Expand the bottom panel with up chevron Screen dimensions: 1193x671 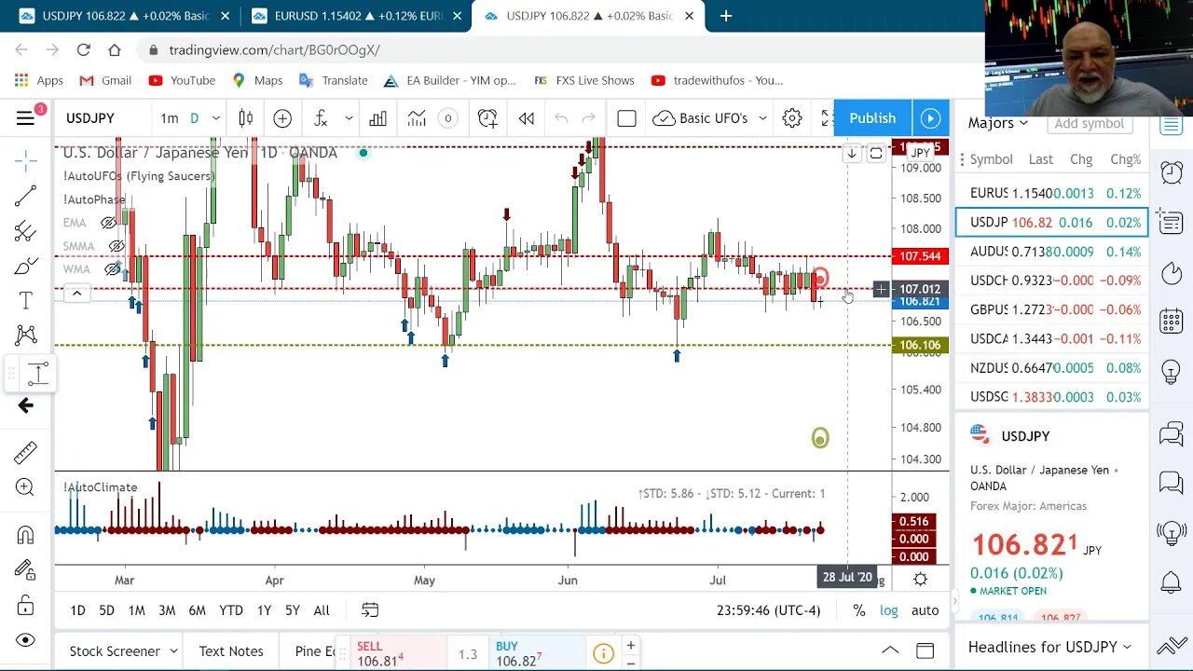[x=890, y=650]
